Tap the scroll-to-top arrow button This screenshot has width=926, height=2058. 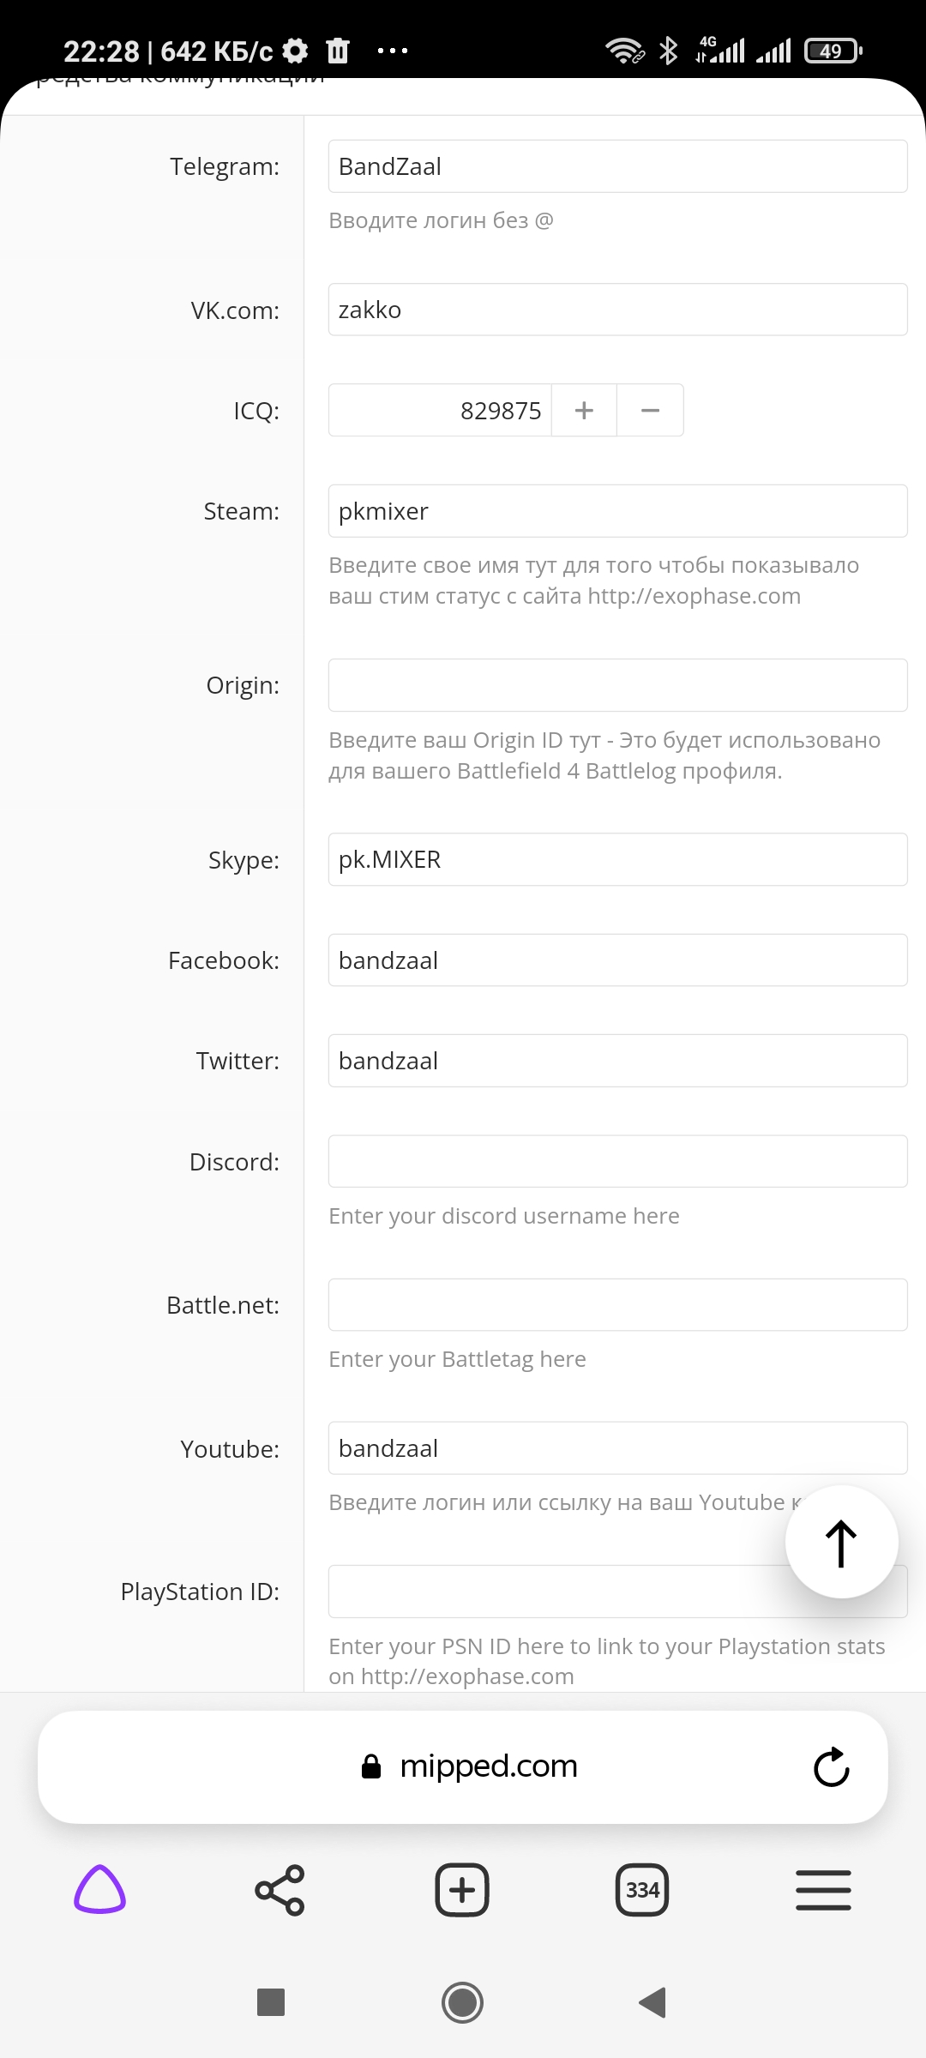click(x=841, y=1542)
